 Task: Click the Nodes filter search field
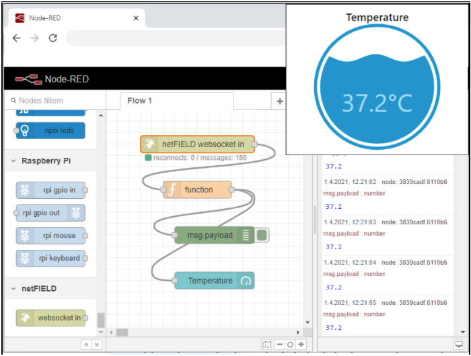pos(54,101)
